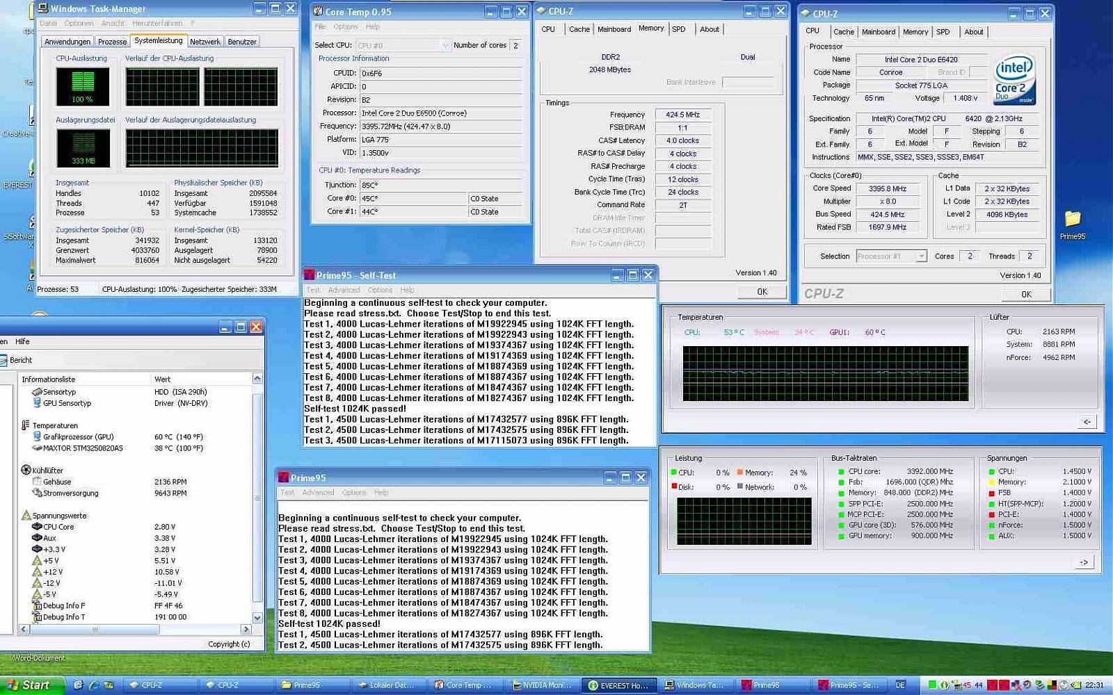Click the EVEREST horizontal scroll left arrow
Viewport: 1113px width, 695px height.
pyautogui.click(x=24, y=629)
